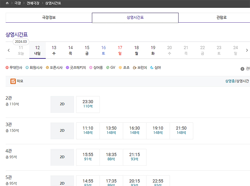Image resolution: width=250 pixels, height=186 pixels.
Task: Select date 11 오늘
Action: (x=21, y=50)
